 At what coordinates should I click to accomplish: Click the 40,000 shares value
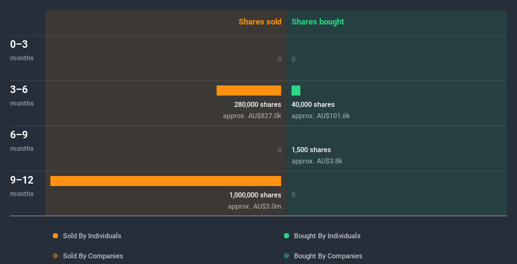point(313,104)
